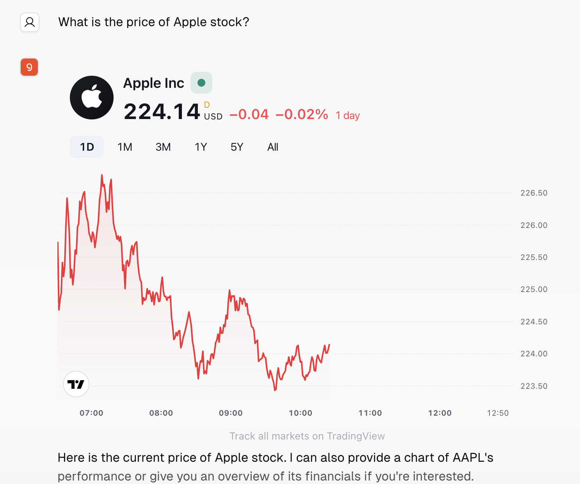Click the delayed data 'D' indicator
The height and width of the screenshot is (484, 580).
[207, 105]
